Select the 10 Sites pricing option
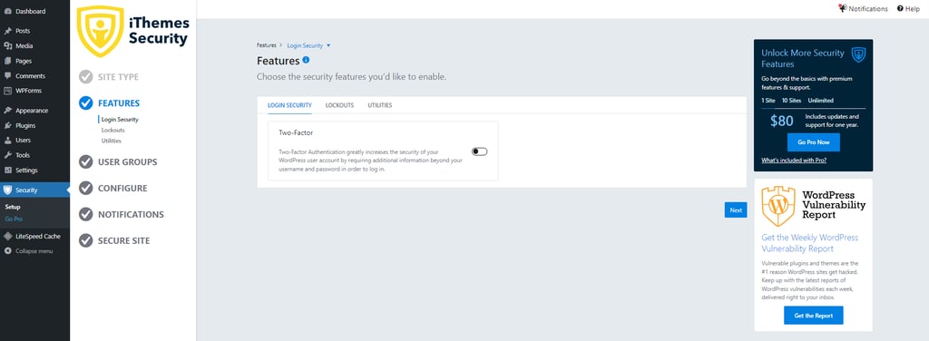The image size is (929, 341). (791, 101)
